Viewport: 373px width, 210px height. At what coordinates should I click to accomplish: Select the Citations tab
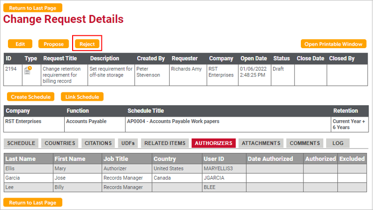click(x=98, y=143)
